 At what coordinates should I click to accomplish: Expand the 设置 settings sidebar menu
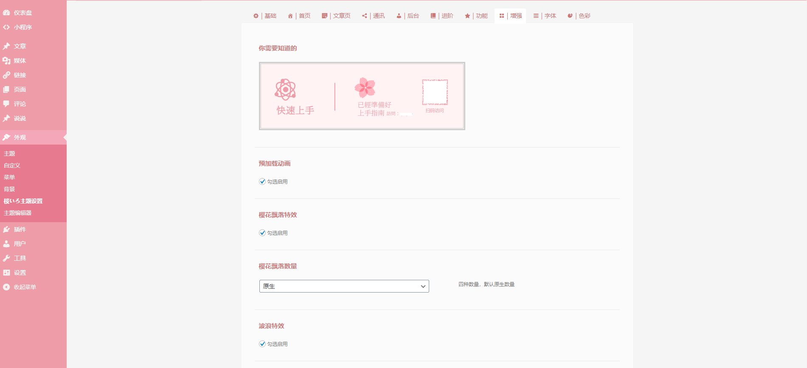20,273
